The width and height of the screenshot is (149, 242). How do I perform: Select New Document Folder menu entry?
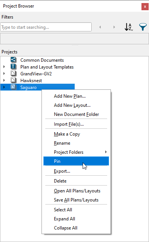[x=76, y=114]
